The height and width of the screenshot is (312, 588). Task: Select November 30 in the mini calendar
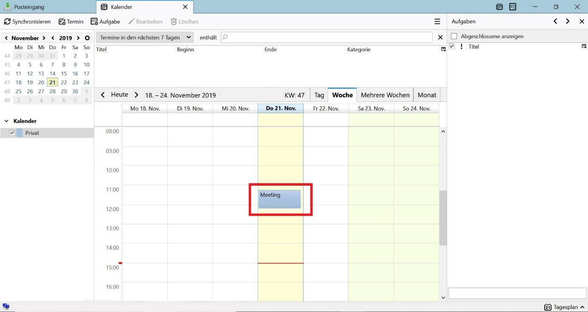(x=75, y=91)
